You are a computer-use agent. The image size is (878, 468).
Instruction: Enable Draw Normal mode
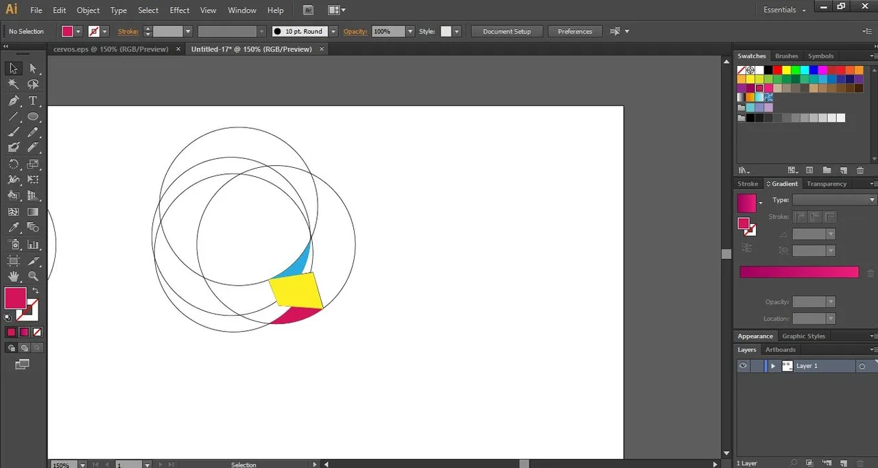click(x=11, y=348)
